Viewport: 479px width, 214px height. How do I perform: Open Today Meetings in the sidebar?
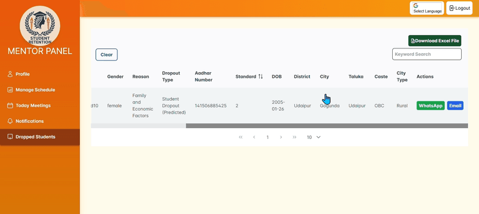coord(40,106)
